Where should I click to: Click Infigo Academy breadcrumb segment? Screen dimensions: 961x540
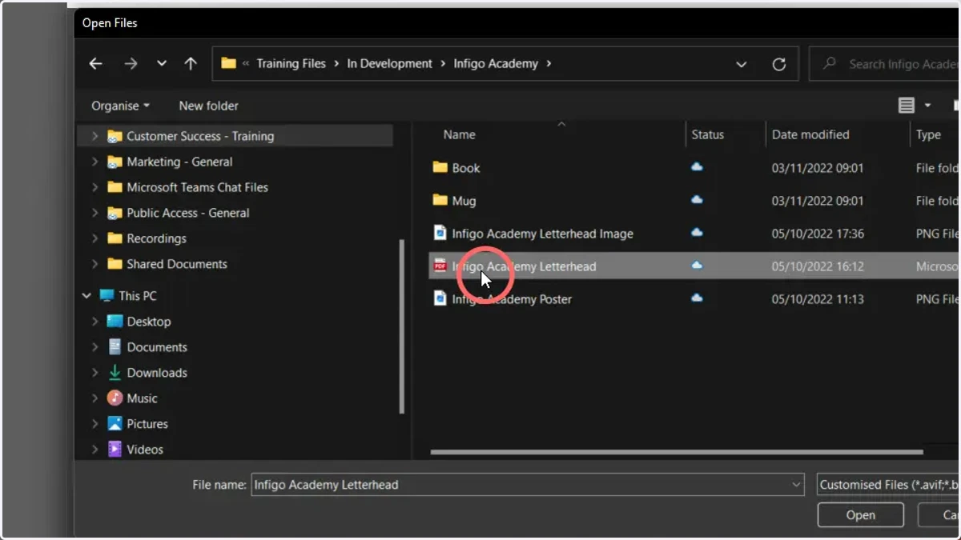point(496,63)
